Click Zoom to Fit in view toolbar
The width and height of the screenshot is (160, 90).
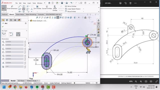[37, 17]
